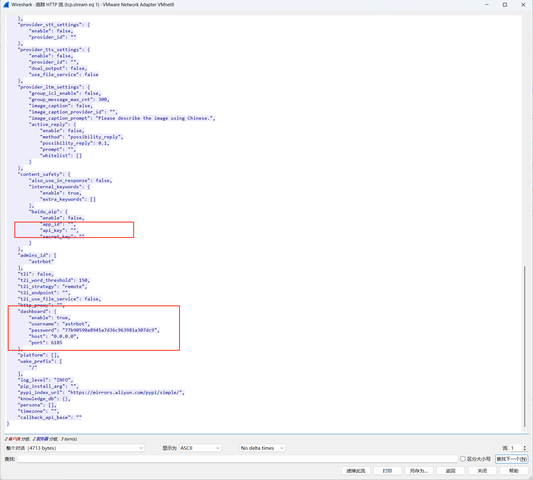Image resolution: width=533 pixels, height=480 pixels.
Task: Click the "log_level": "INFO" line
Action: (x=46, y=380)
